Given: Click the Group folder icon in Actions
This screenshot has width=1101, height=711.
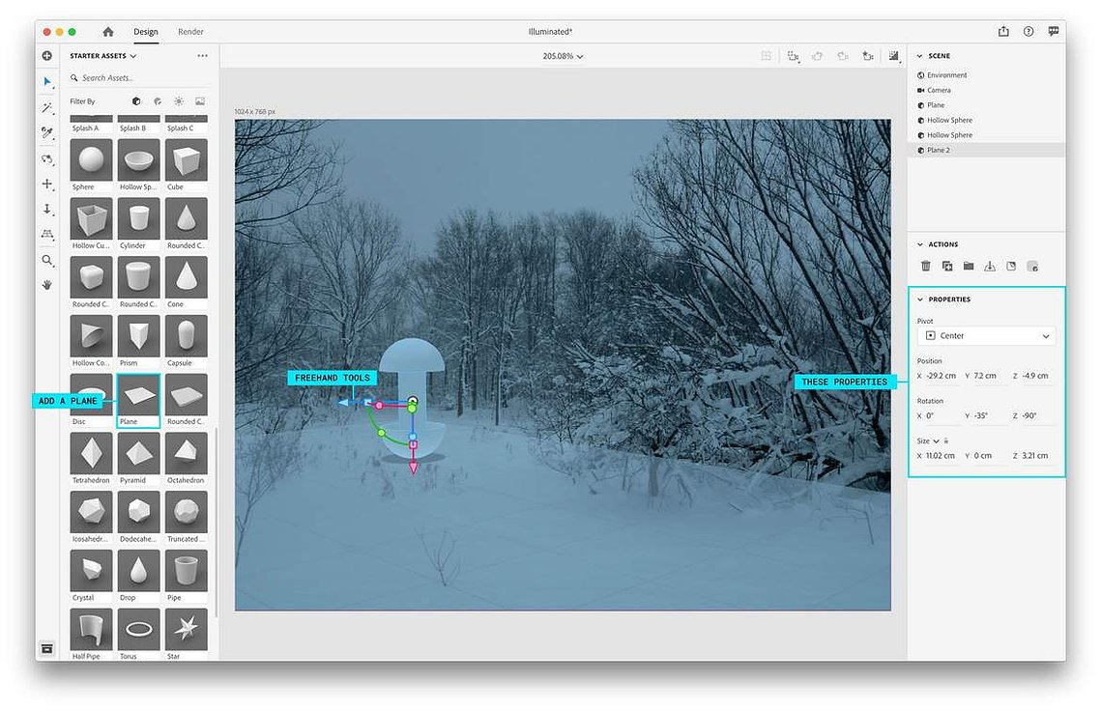Looking at the screenshot, I should 969,266.
